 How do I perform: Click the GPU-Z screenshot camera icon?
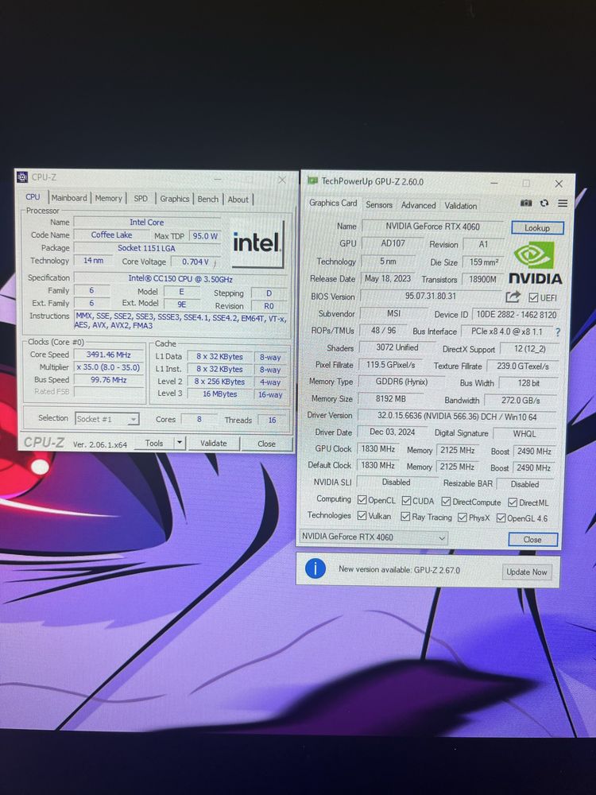pos(526,203)
